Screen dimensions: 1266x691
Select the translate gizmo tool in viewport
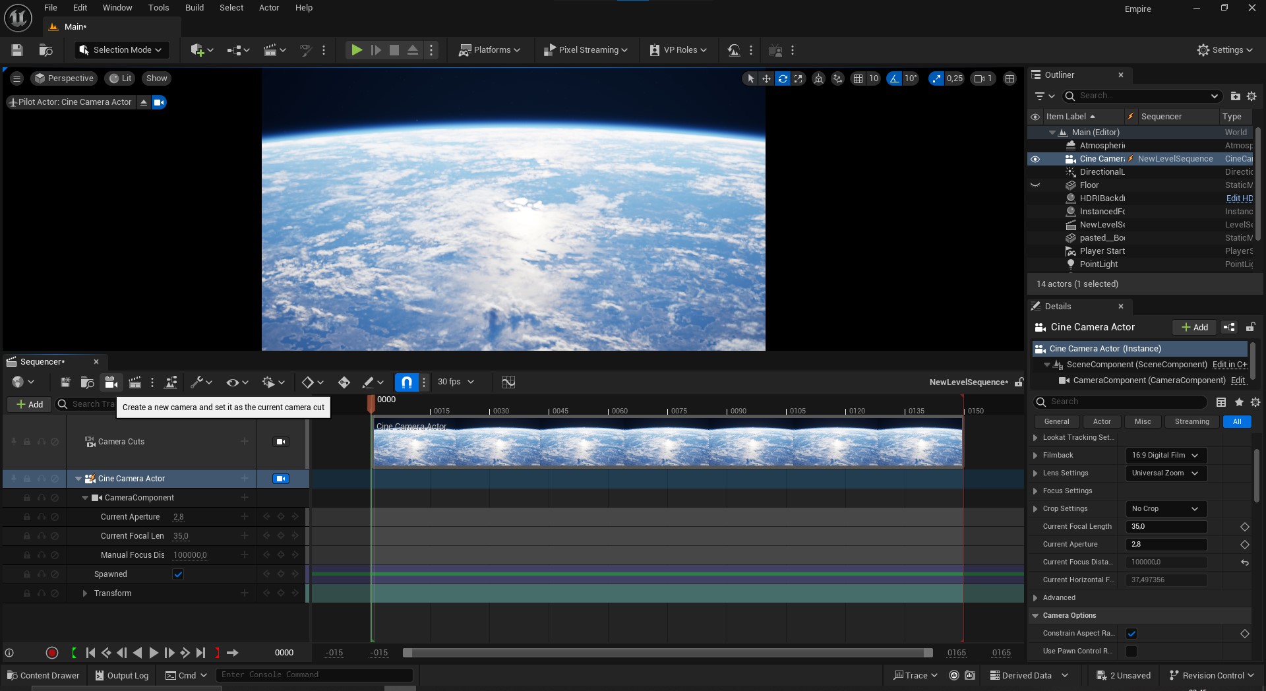pos(766,78)
